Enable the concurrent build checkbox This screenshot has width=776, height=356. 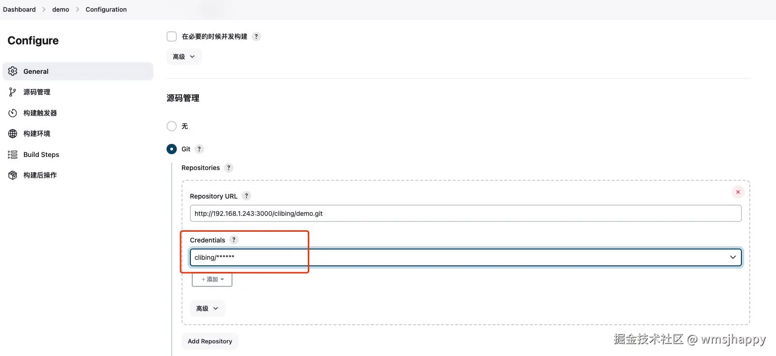172,36
